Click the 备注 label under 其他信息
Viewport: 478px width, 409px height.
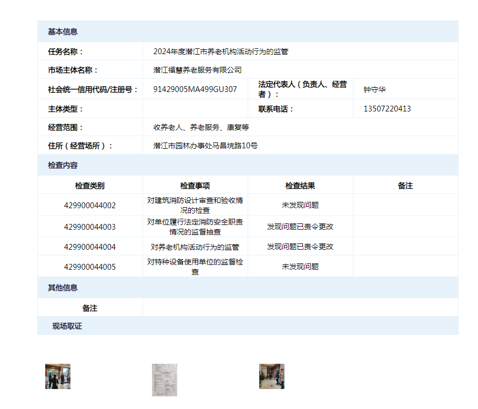[x=90, y=308]
